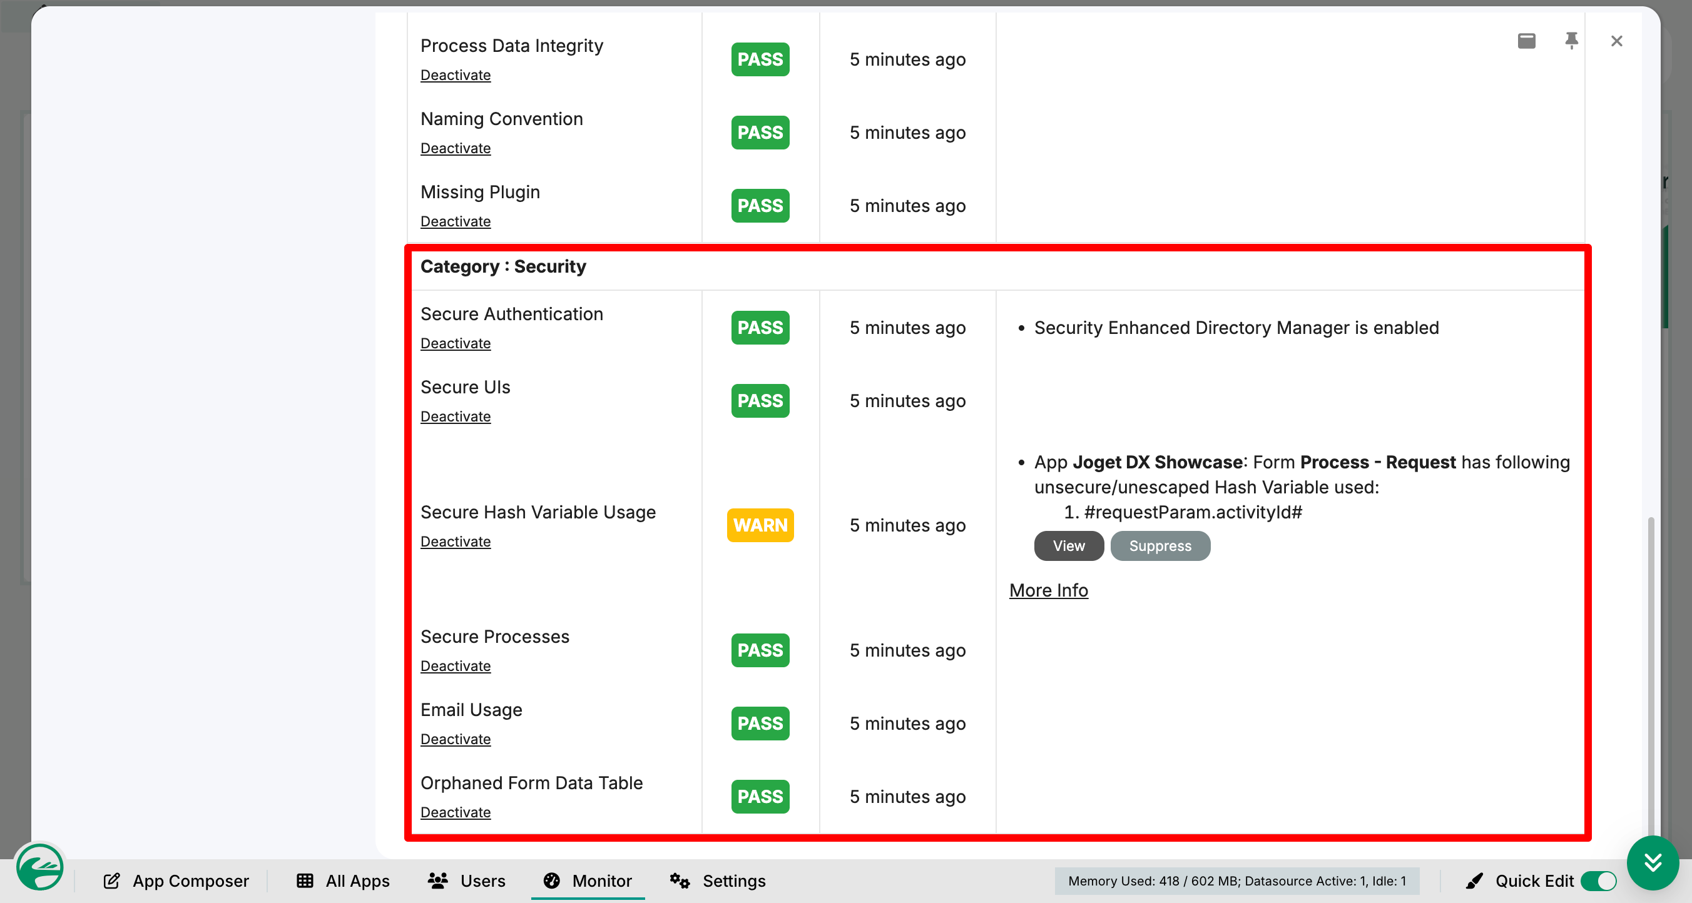Toggle the Quick Edit switch
Image resolution: width=1692 pixels, height=903 pixels.
click(x=1599, y=880)
